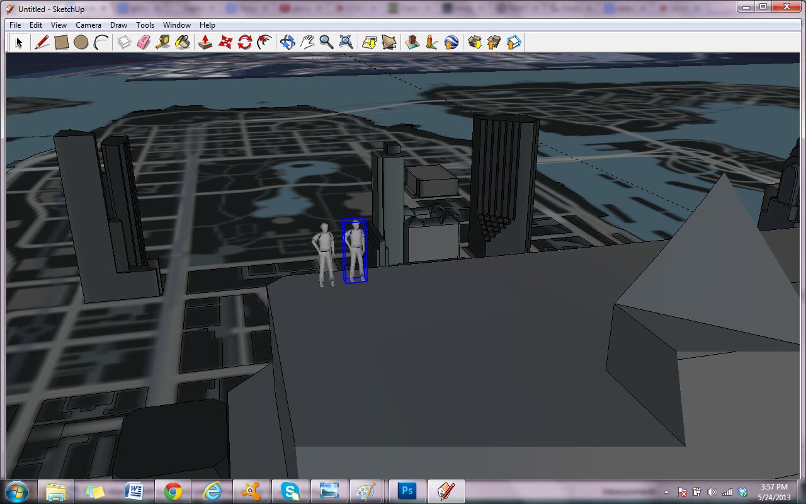Click the Add Location tool
The height and width of the screenshot is (504, 806).
370,42
